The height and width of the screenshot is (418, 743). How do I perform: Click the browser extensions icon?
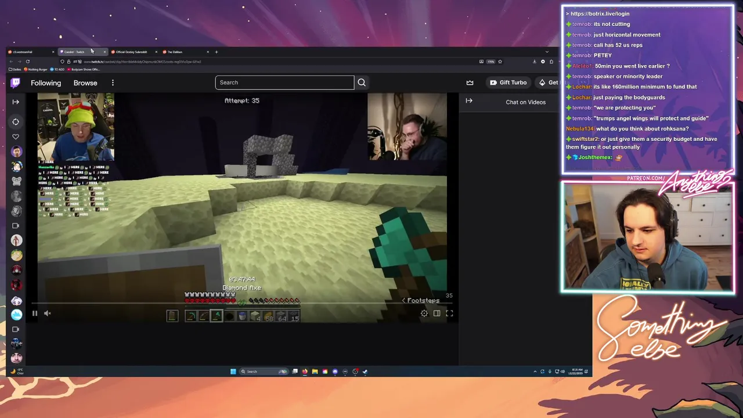click(551, 62)
